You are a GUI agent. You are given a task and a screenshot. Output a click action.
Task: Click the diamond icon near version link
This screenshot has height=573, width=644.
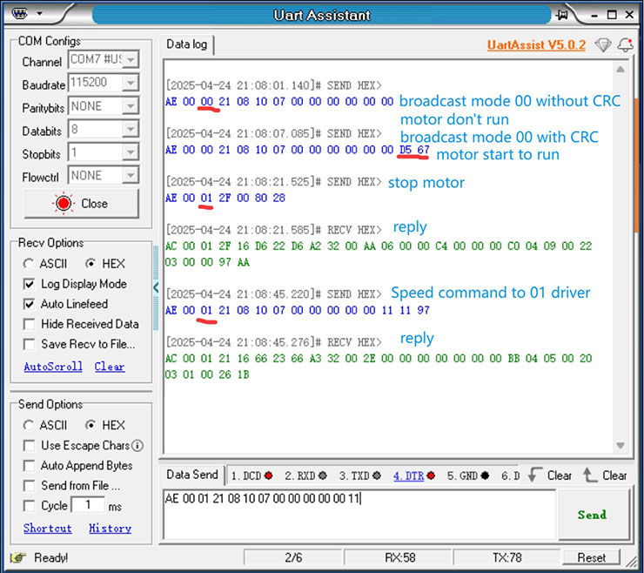pos(603,44)
